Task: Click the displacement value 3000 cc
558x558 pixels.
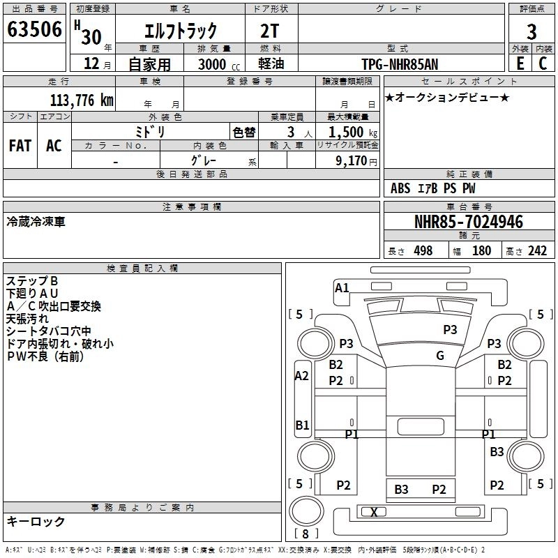Action: (219, 64)
